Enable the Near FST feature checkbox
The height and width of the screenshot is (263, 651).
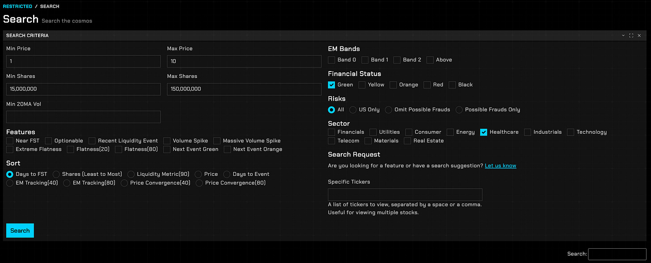pos(10,141)
